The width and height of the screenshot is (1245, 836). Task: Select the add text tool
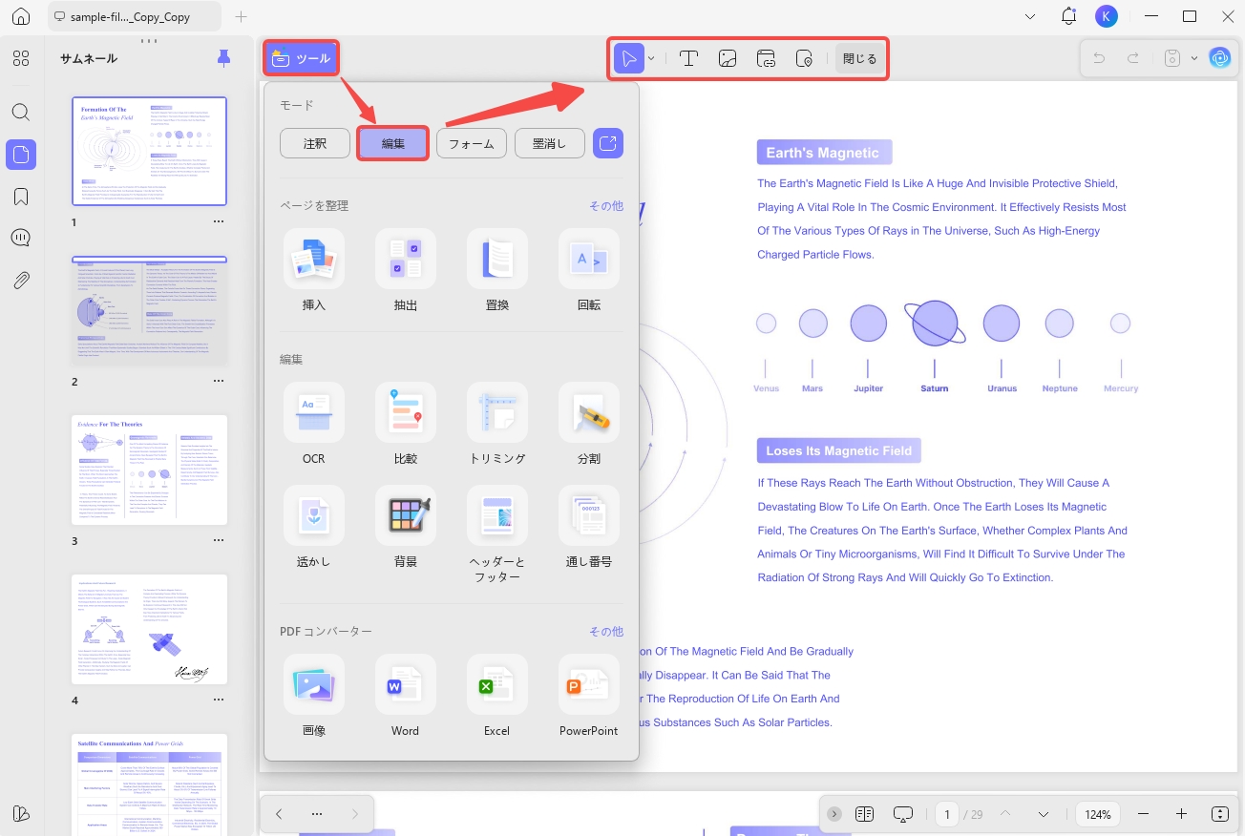pos(688,58)
